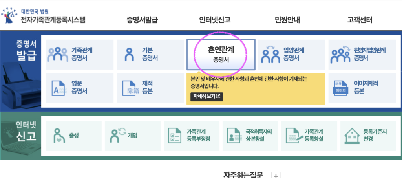Click the 개명 text label
402x178 pixels.
pyautogui.click(x=133, y=136)
